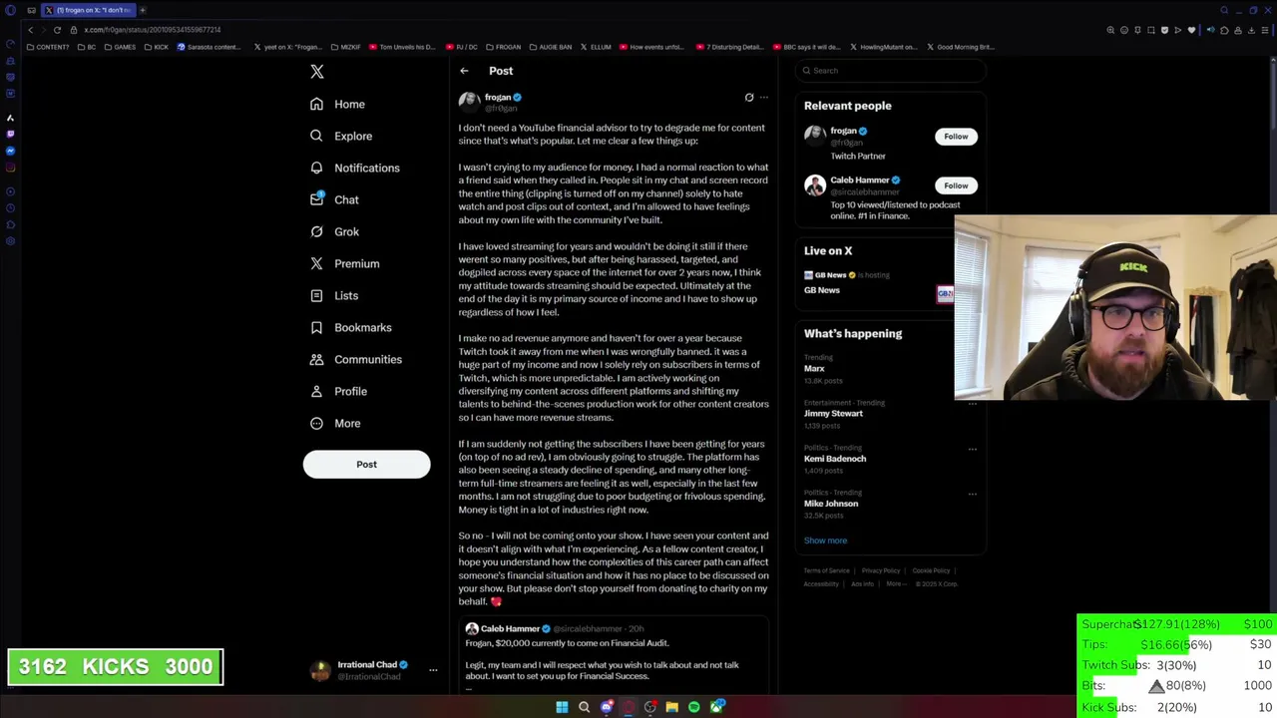Screen dimensions: 1277x718
Task: Open a new browser tab
Action: [x=142, y=10]
